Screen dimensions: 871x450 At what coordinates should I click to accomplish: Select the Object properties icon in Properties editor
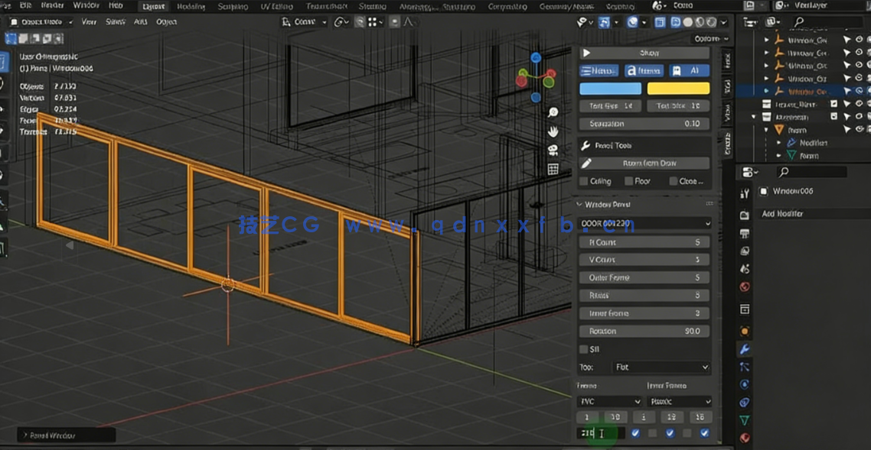[746, 329]
